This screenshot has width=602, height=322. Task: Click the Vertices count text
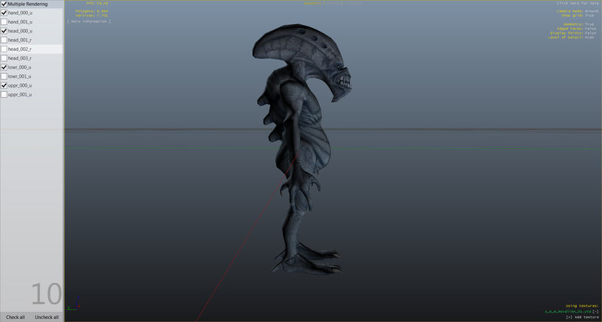91,15
